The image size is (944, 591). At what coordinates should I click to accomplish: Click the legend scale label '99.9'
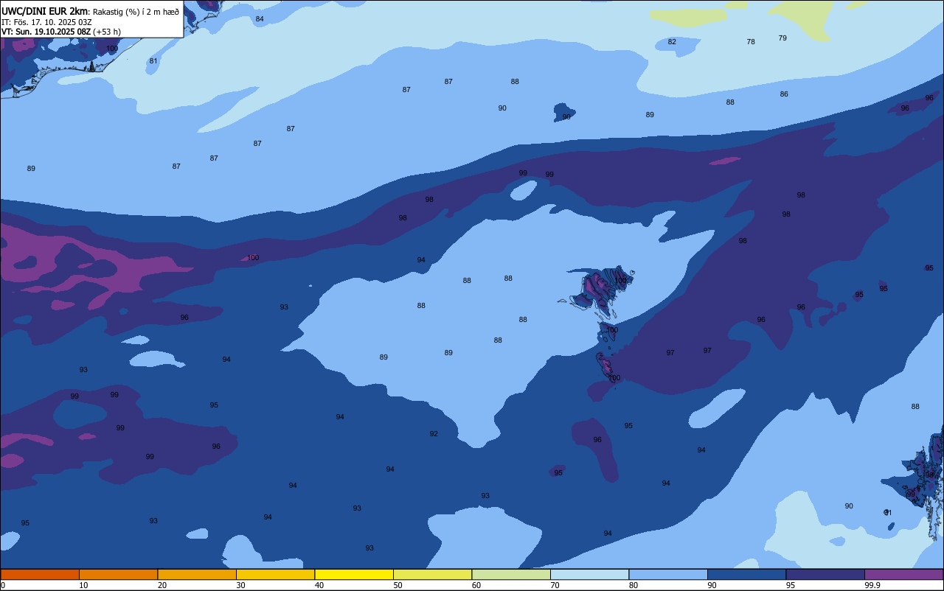tap(872, 585)
